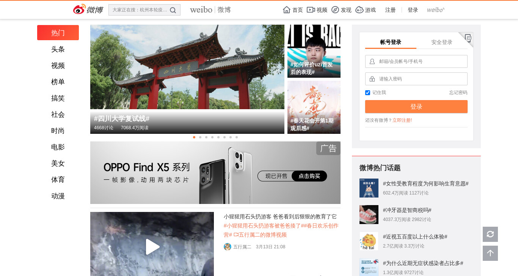Select the 时尚 category
518x276 pixels.
point(58,131)
